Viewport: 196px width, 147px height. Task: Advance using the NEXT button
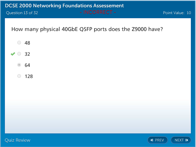(181, 140)
